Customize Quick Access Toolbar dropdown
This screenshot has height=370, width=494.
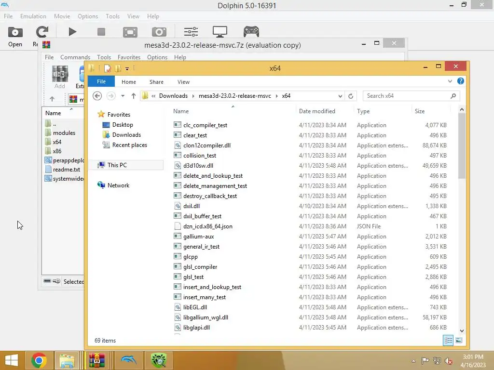127,68
